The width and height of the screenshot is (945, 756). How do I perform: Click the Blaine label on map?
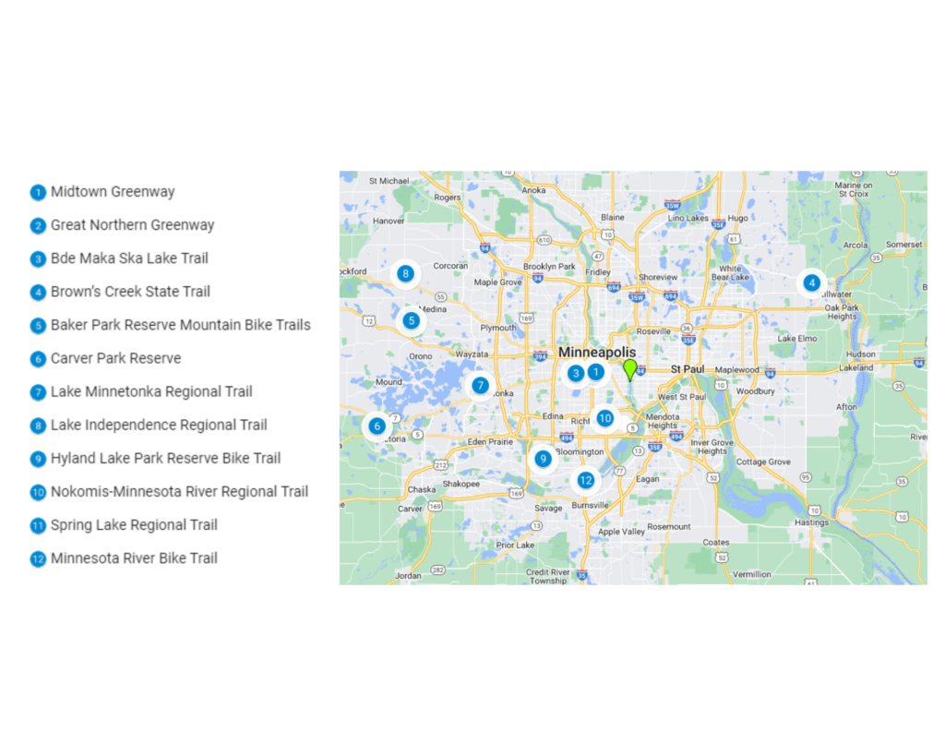click(613, 217)
